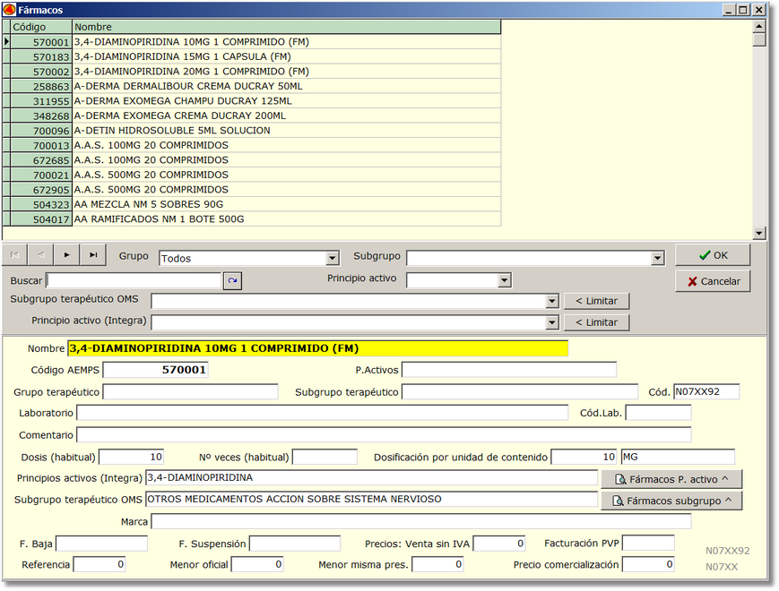Open the Principio activo dropdown
This screenshot has height=591, width=779.
click(x=505, y=280)
